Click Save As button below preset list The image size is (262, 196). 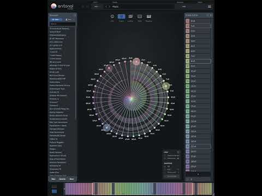click(x=62, y=179)
